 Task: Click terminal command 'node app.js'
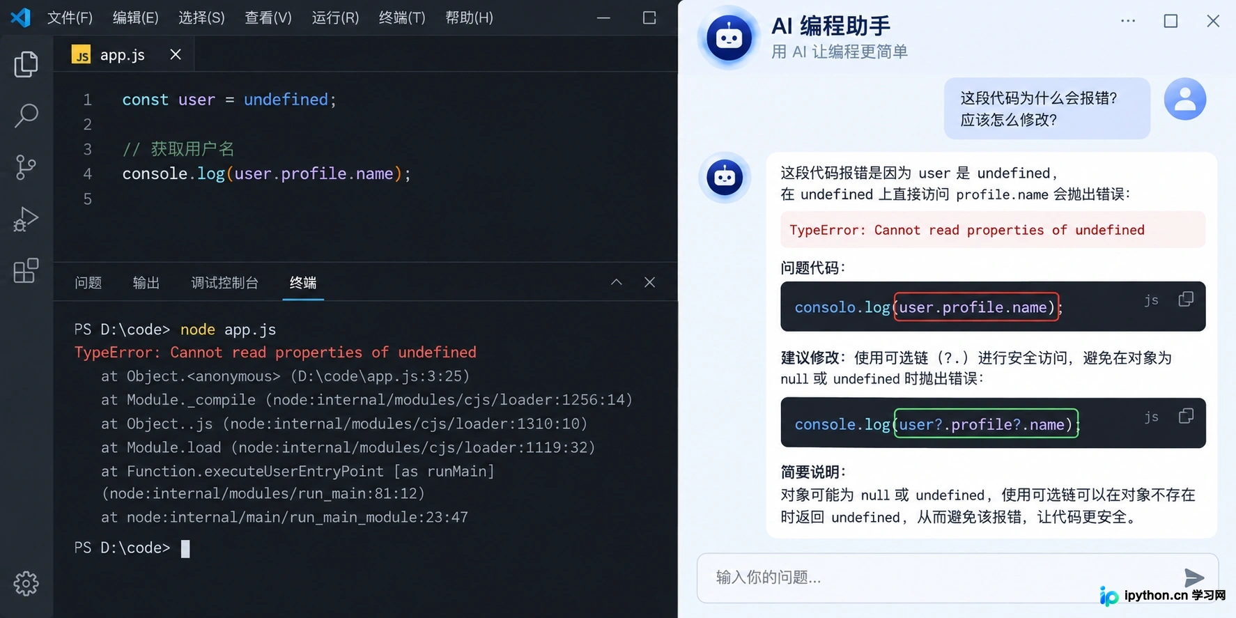pyautogui.click(x=229, y=330)
